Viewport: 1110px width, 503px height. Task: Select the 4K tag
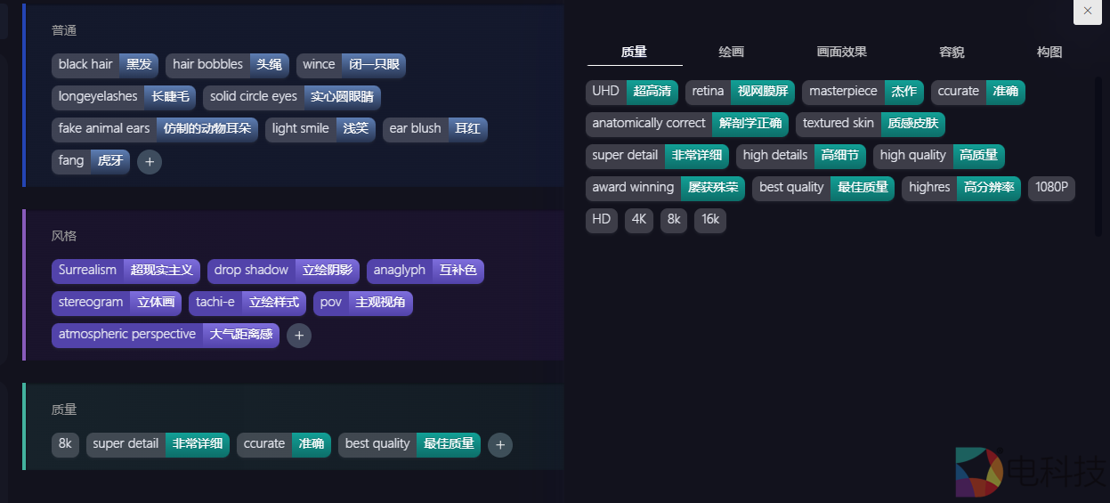(x=638, y=220)
